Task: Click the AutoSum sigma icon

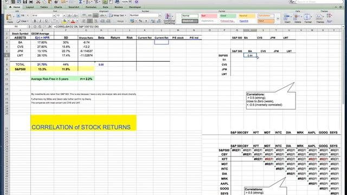Action: 80,2
